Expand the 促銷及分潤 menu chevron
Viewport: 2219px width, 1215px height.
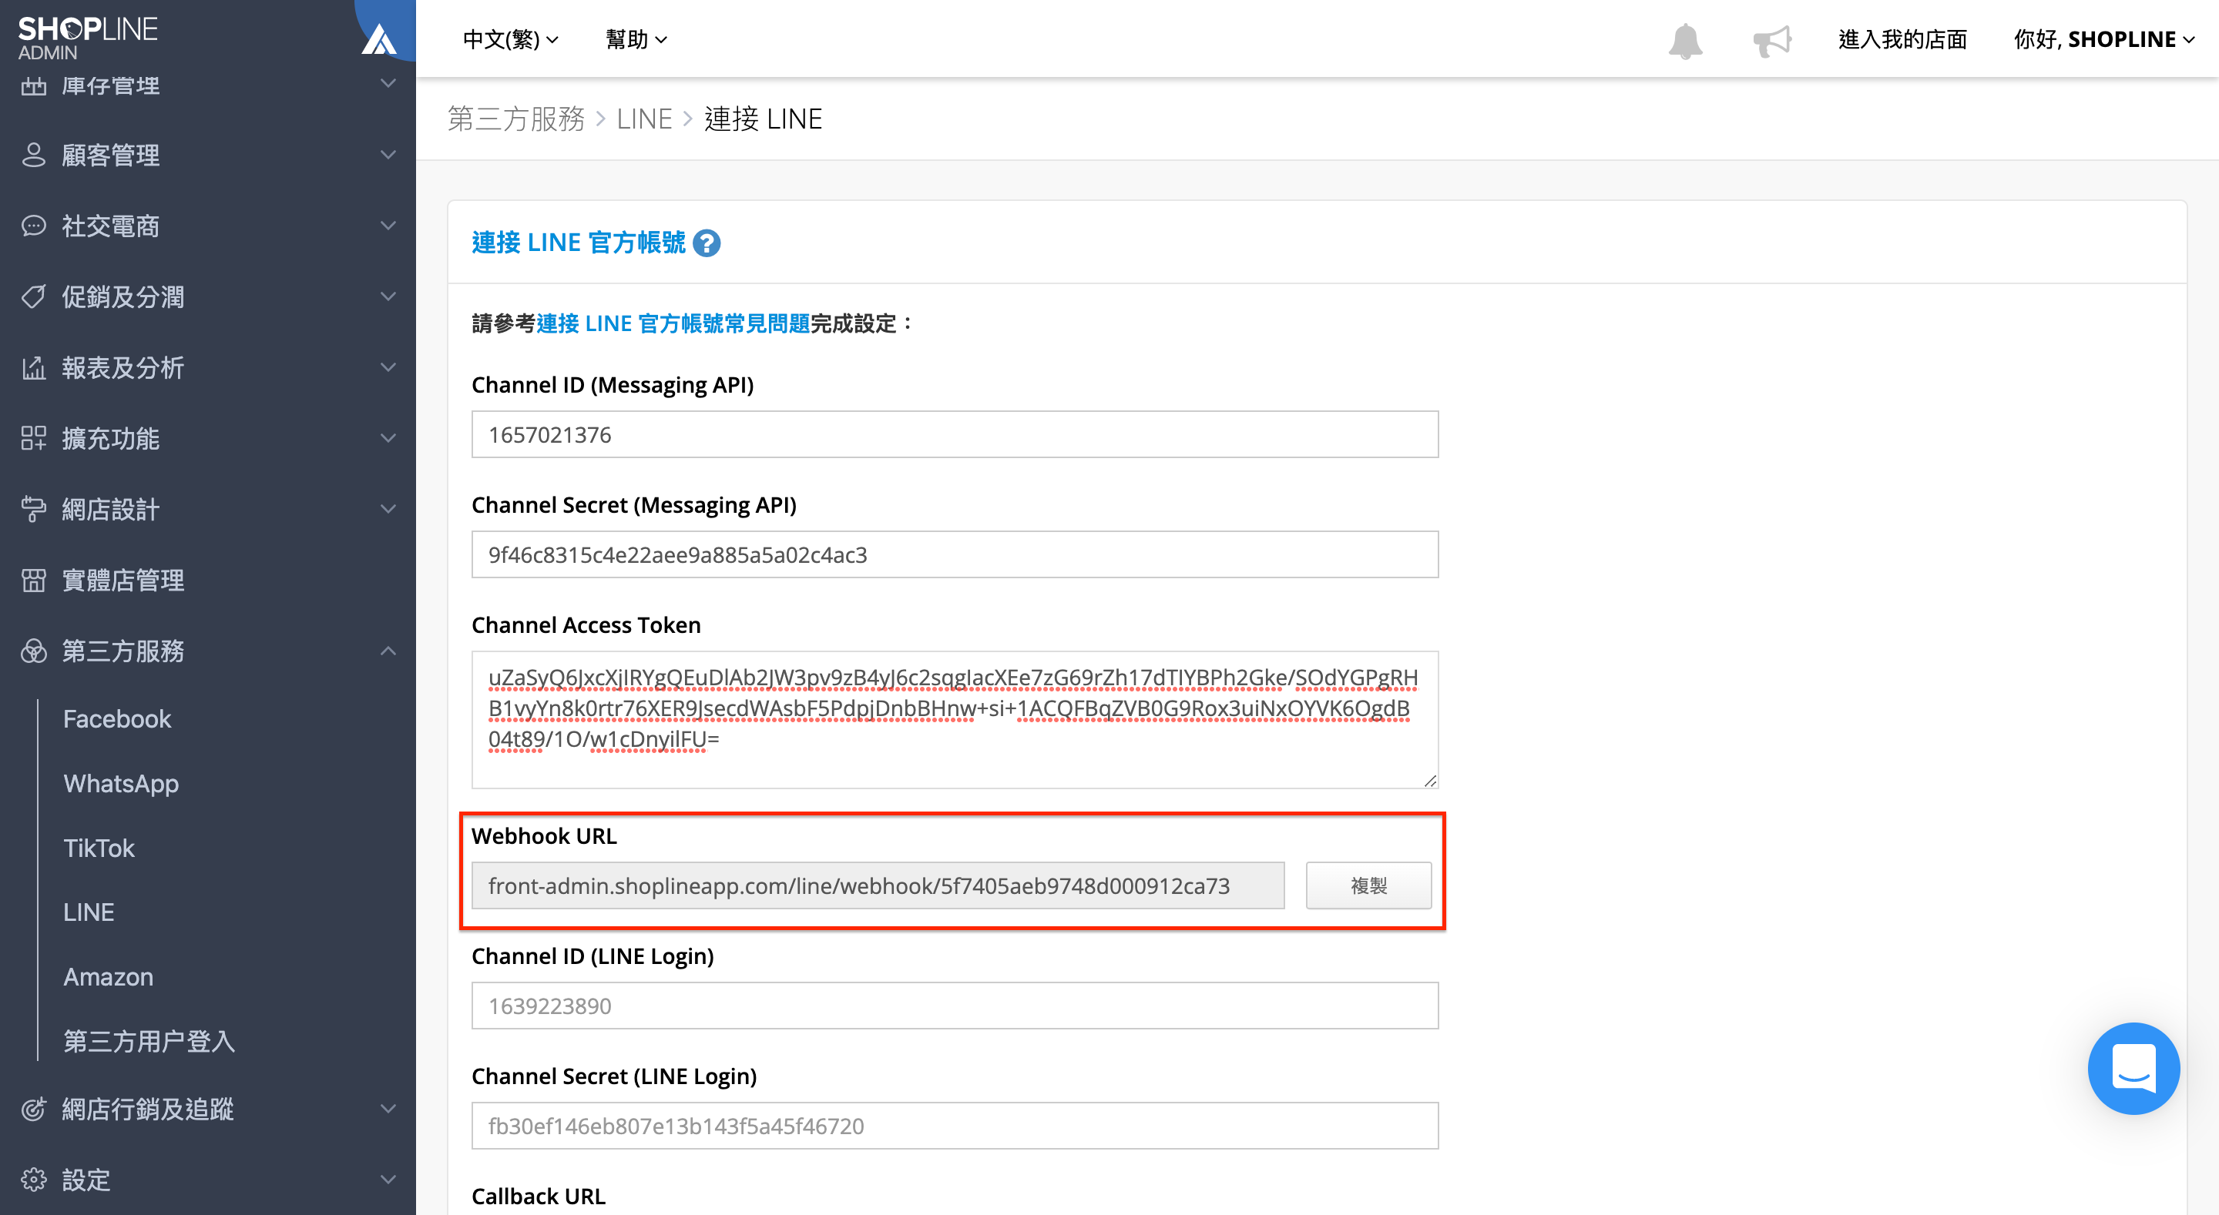click(x=388, y=296)
